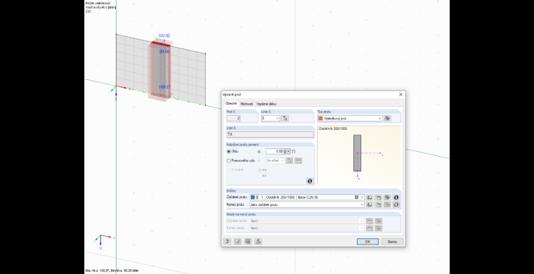Create new cross-section for Konec prutu
This screenshot has height=274, width=534.
378,204
